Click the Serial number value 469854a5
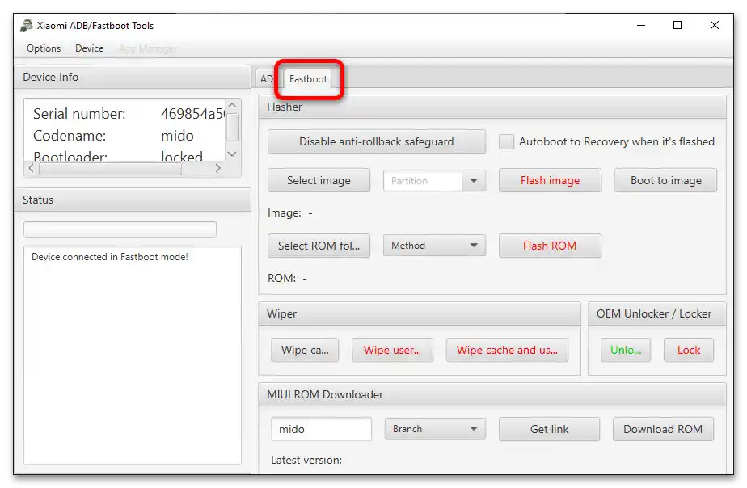This screenshot has width=747, height=488. pos(192,114)
